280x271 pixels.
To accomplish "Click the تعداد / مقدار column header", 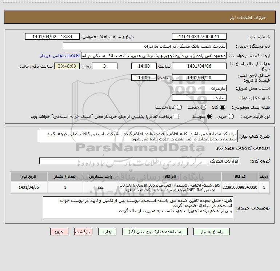I will [x=65, y=176].
